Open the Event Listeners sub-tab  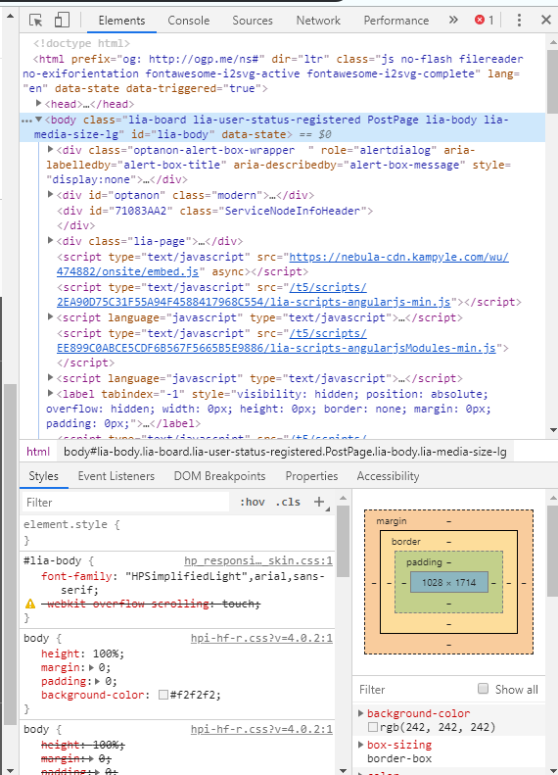tap(116, 476)
